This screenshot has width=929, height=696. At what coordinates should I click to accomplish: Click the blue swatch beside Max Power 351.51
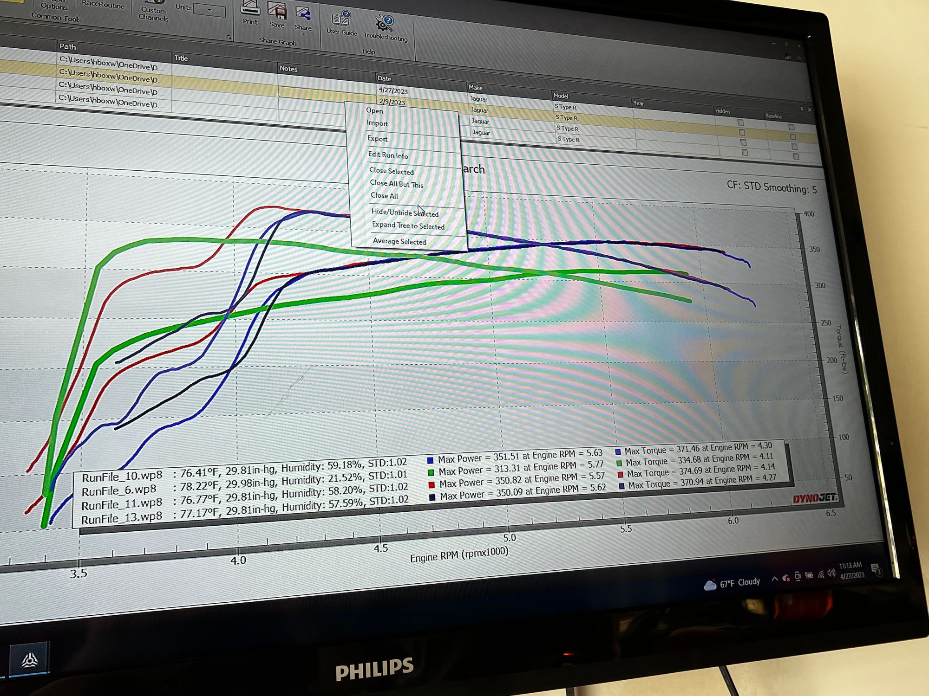click(x=430, y=460)
